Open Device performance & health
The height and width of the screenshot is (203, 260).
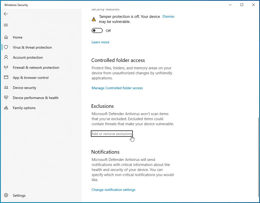[x=36, y=98]
